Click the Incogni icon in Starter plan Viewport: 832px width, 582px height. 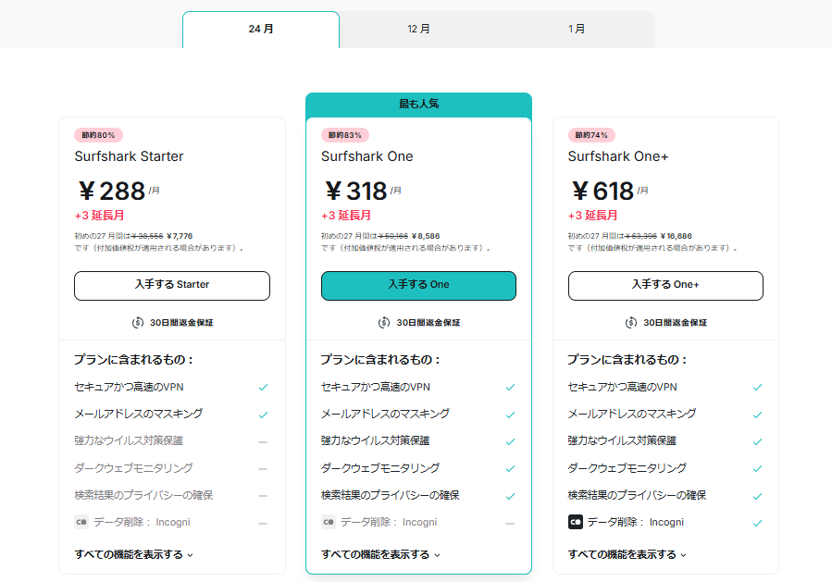pyautogui.click(x=81, y=522)
